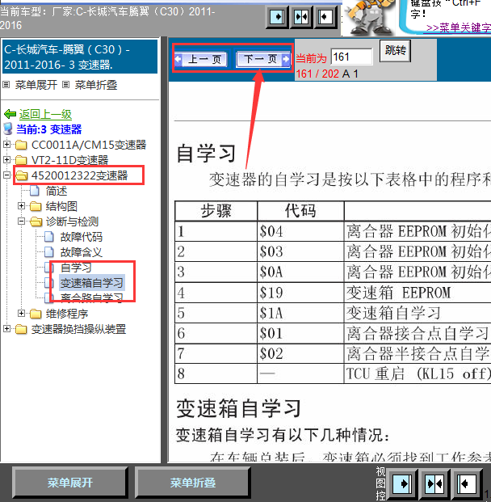Image resolution: width=491 pixels, height=502 pixels.
Task: Click top 菜单折叠 text link
Action: click(96, 85)
